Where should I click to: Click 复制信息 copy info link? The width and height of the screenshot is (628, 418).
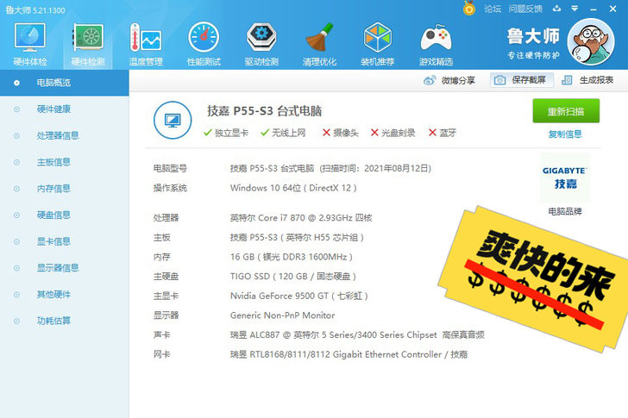click(565, 134)
